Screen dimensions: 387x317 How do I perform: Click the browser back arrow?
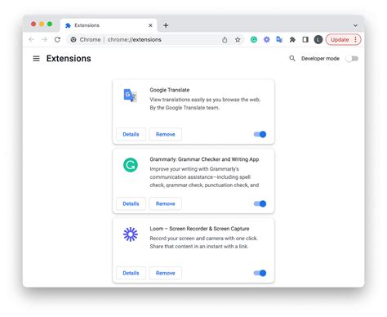point(31,39)
